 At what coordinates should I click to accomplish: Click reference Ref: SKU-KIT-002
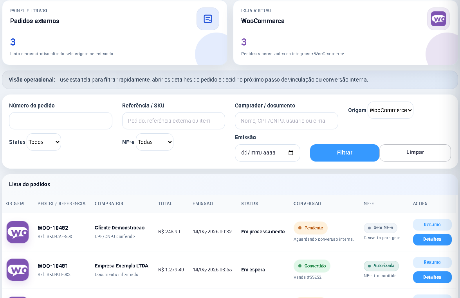pos(54,274)
